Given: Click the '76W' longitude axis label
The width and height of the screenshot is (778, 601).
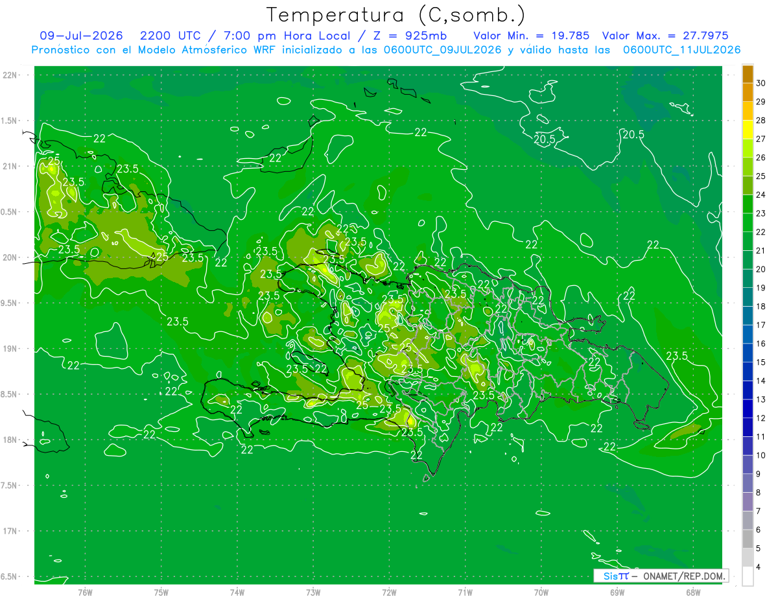Looking at the screenshot, I should click(x=85, y=591).
